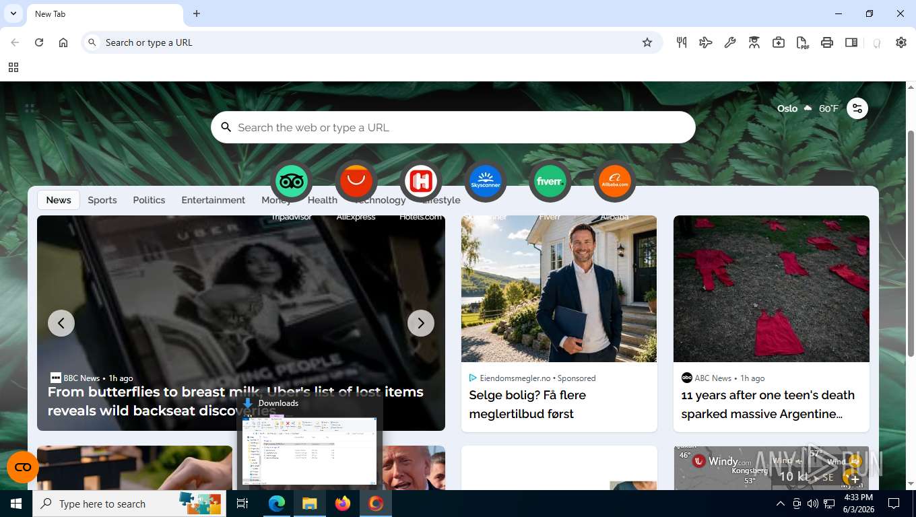The image size is (916, 517).
Task: Open the apps grid in bookmarks bar
Action: point(13,67)
